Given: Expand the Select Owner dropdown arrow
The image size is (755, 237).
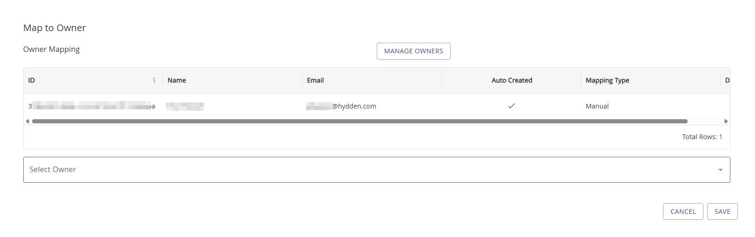Looking at the screenshot, I should coord(720,170).
